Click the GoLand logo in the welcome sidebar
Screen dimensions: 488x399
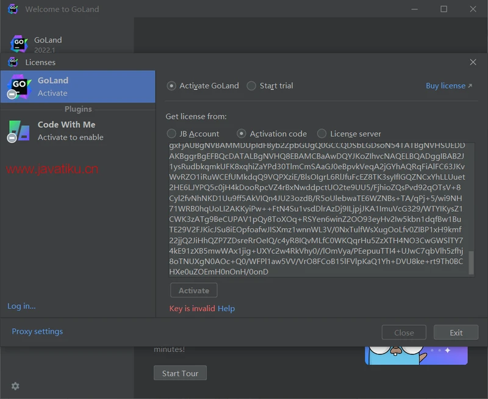(20, 44)
